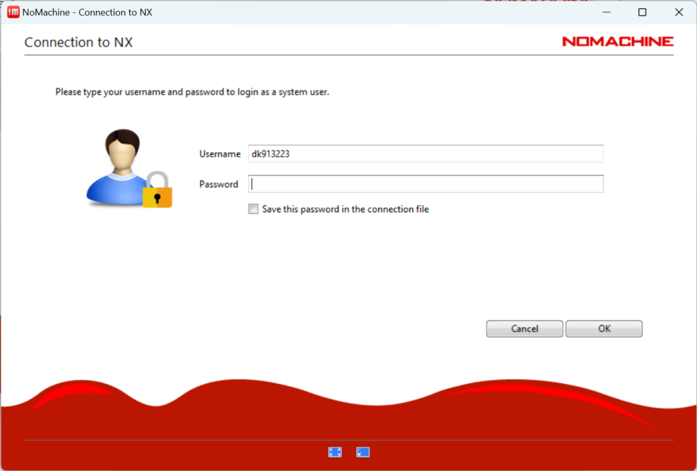Click the NOMACHINE logo at top right
The image size is (697, 471).
point(617,41)
